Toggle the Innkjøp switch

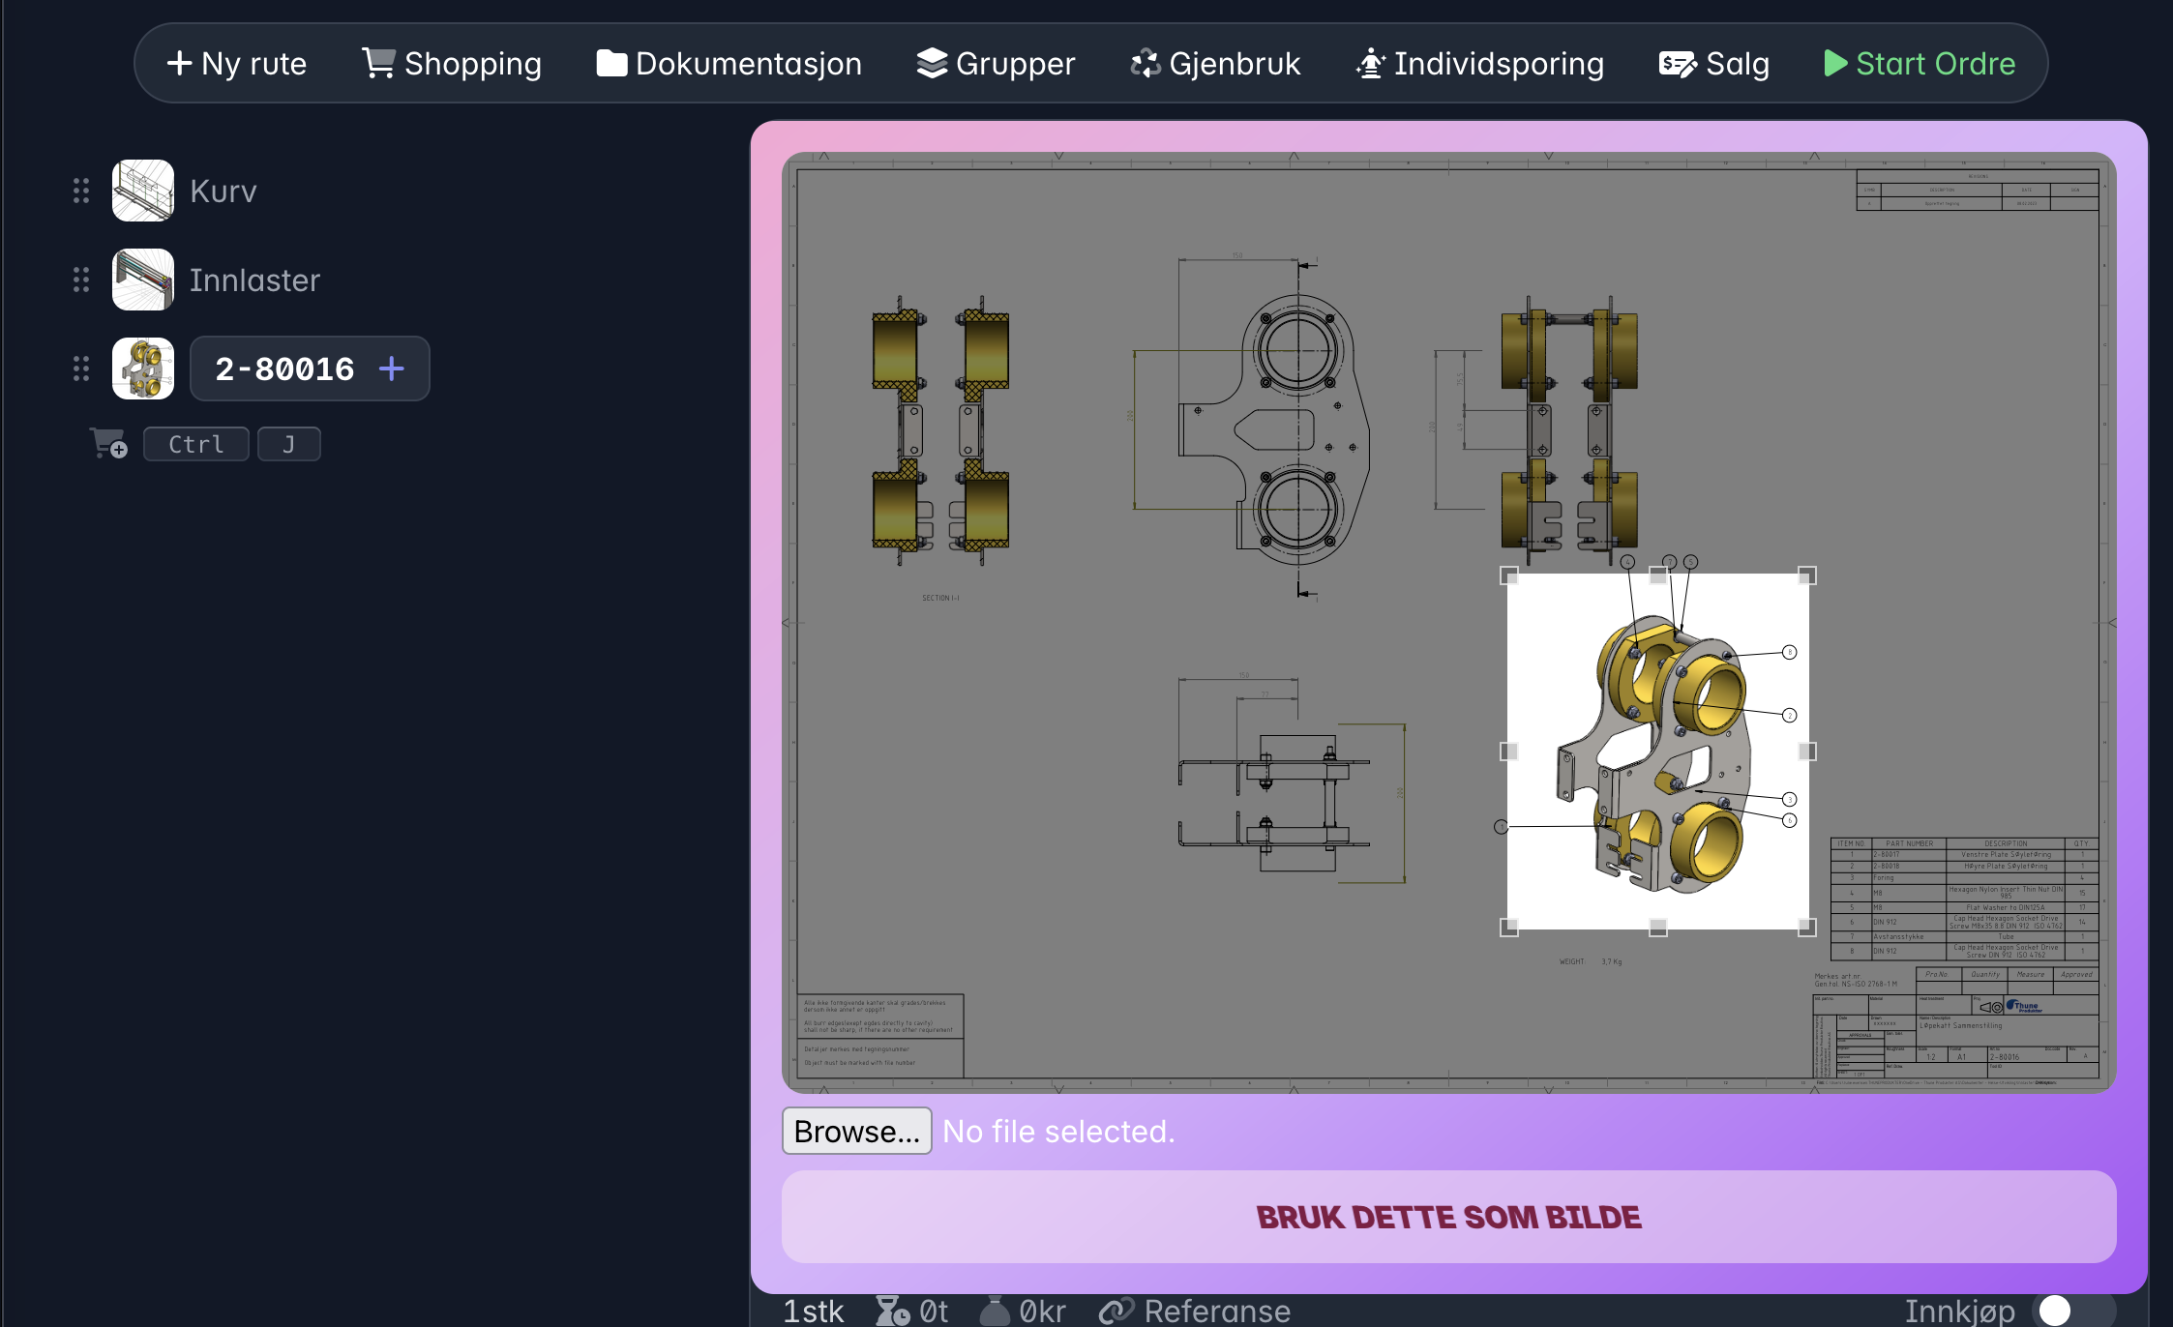pos(2070,1311)
